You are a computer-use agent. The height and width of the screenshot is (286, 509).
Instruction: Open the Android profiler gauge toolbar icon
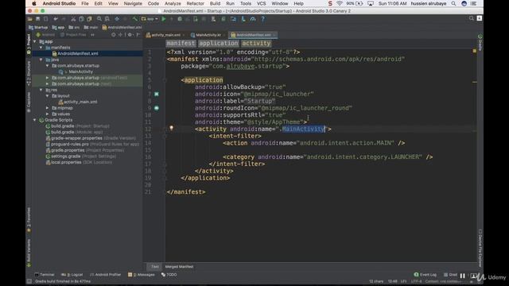(x=253, y=19)
